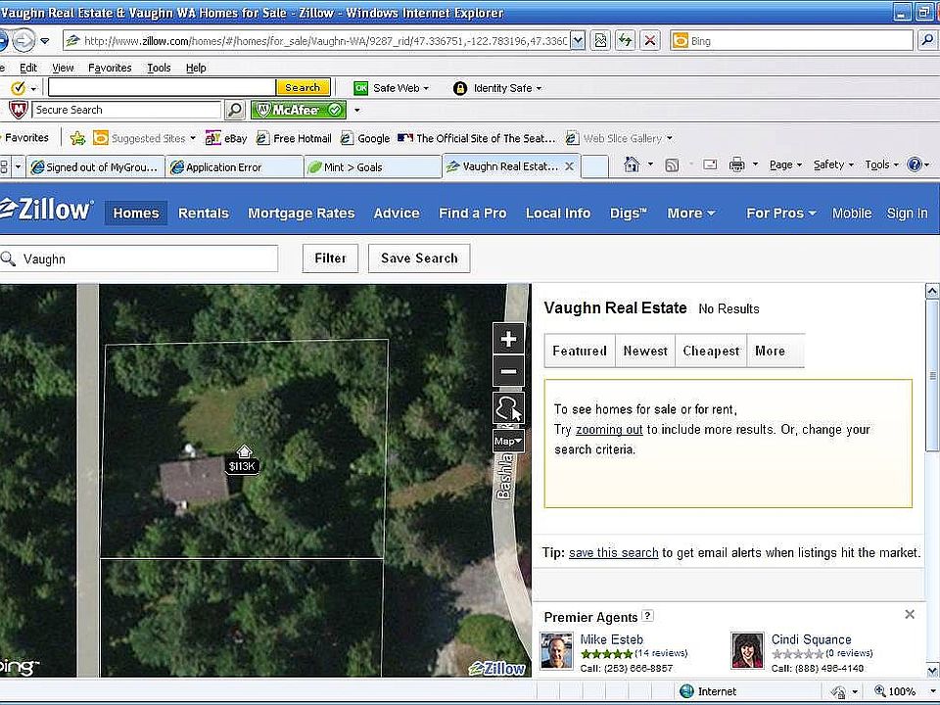Click the compatibility view icon
Image resolution: width=940 pixels, height=705 pixels.
600,41
